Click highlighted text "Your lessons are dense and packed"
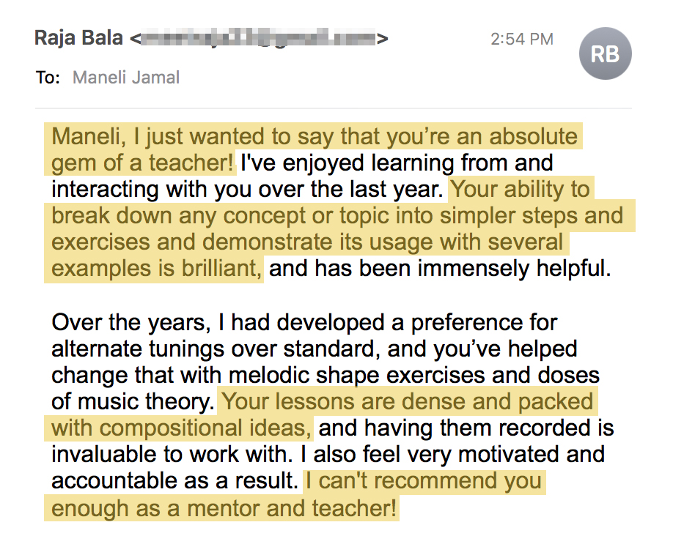This screenshot has height=555, width=673. click(x=408, y=402)
